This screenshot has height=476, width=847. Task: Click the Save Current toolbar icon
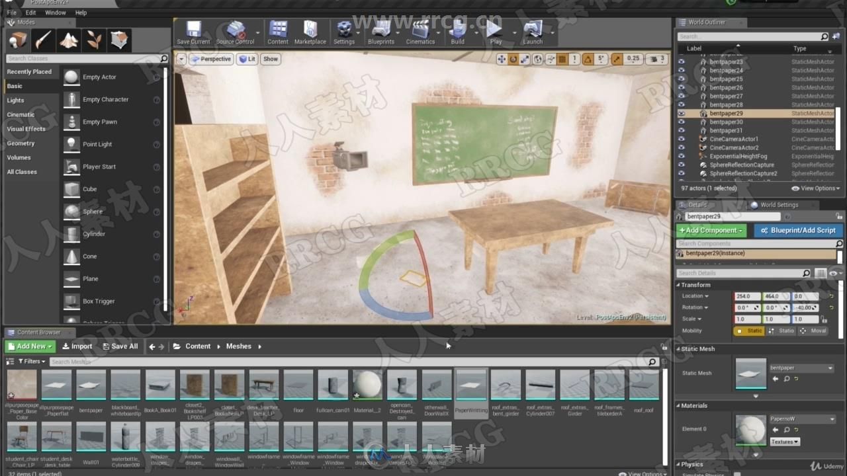tap(193, 33)
